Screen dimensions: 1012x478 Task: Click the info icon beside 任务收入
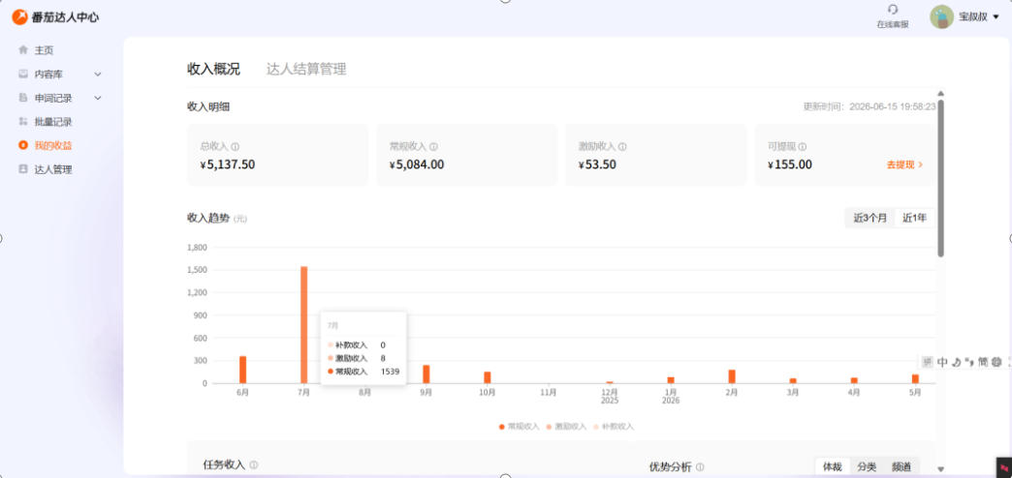[x=254, y=464]
